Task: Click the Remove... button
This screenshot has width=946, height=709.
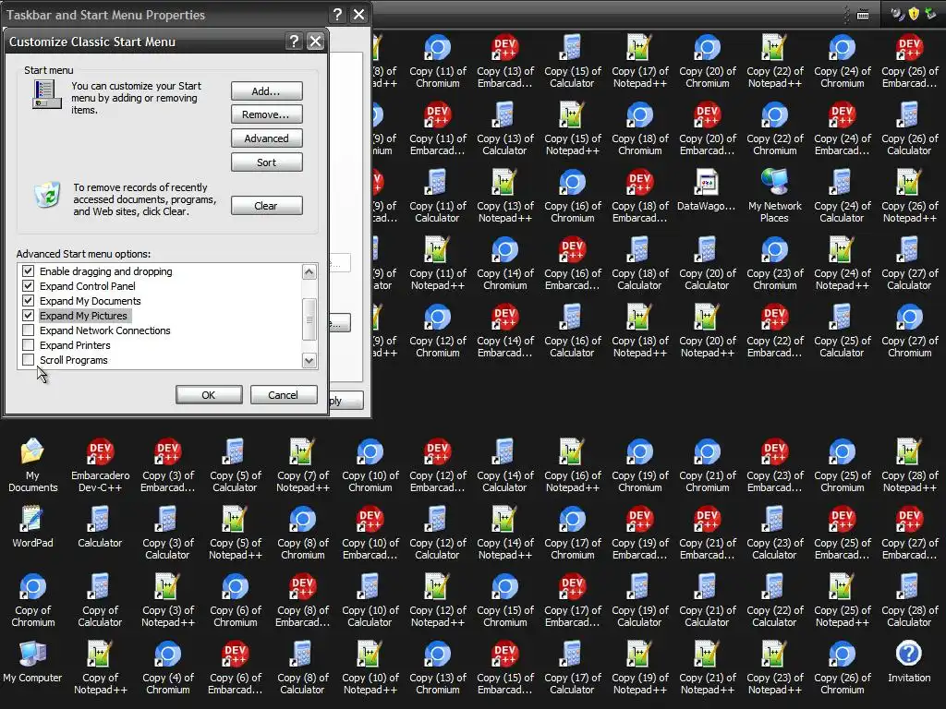Action: [x=267, y=114]
